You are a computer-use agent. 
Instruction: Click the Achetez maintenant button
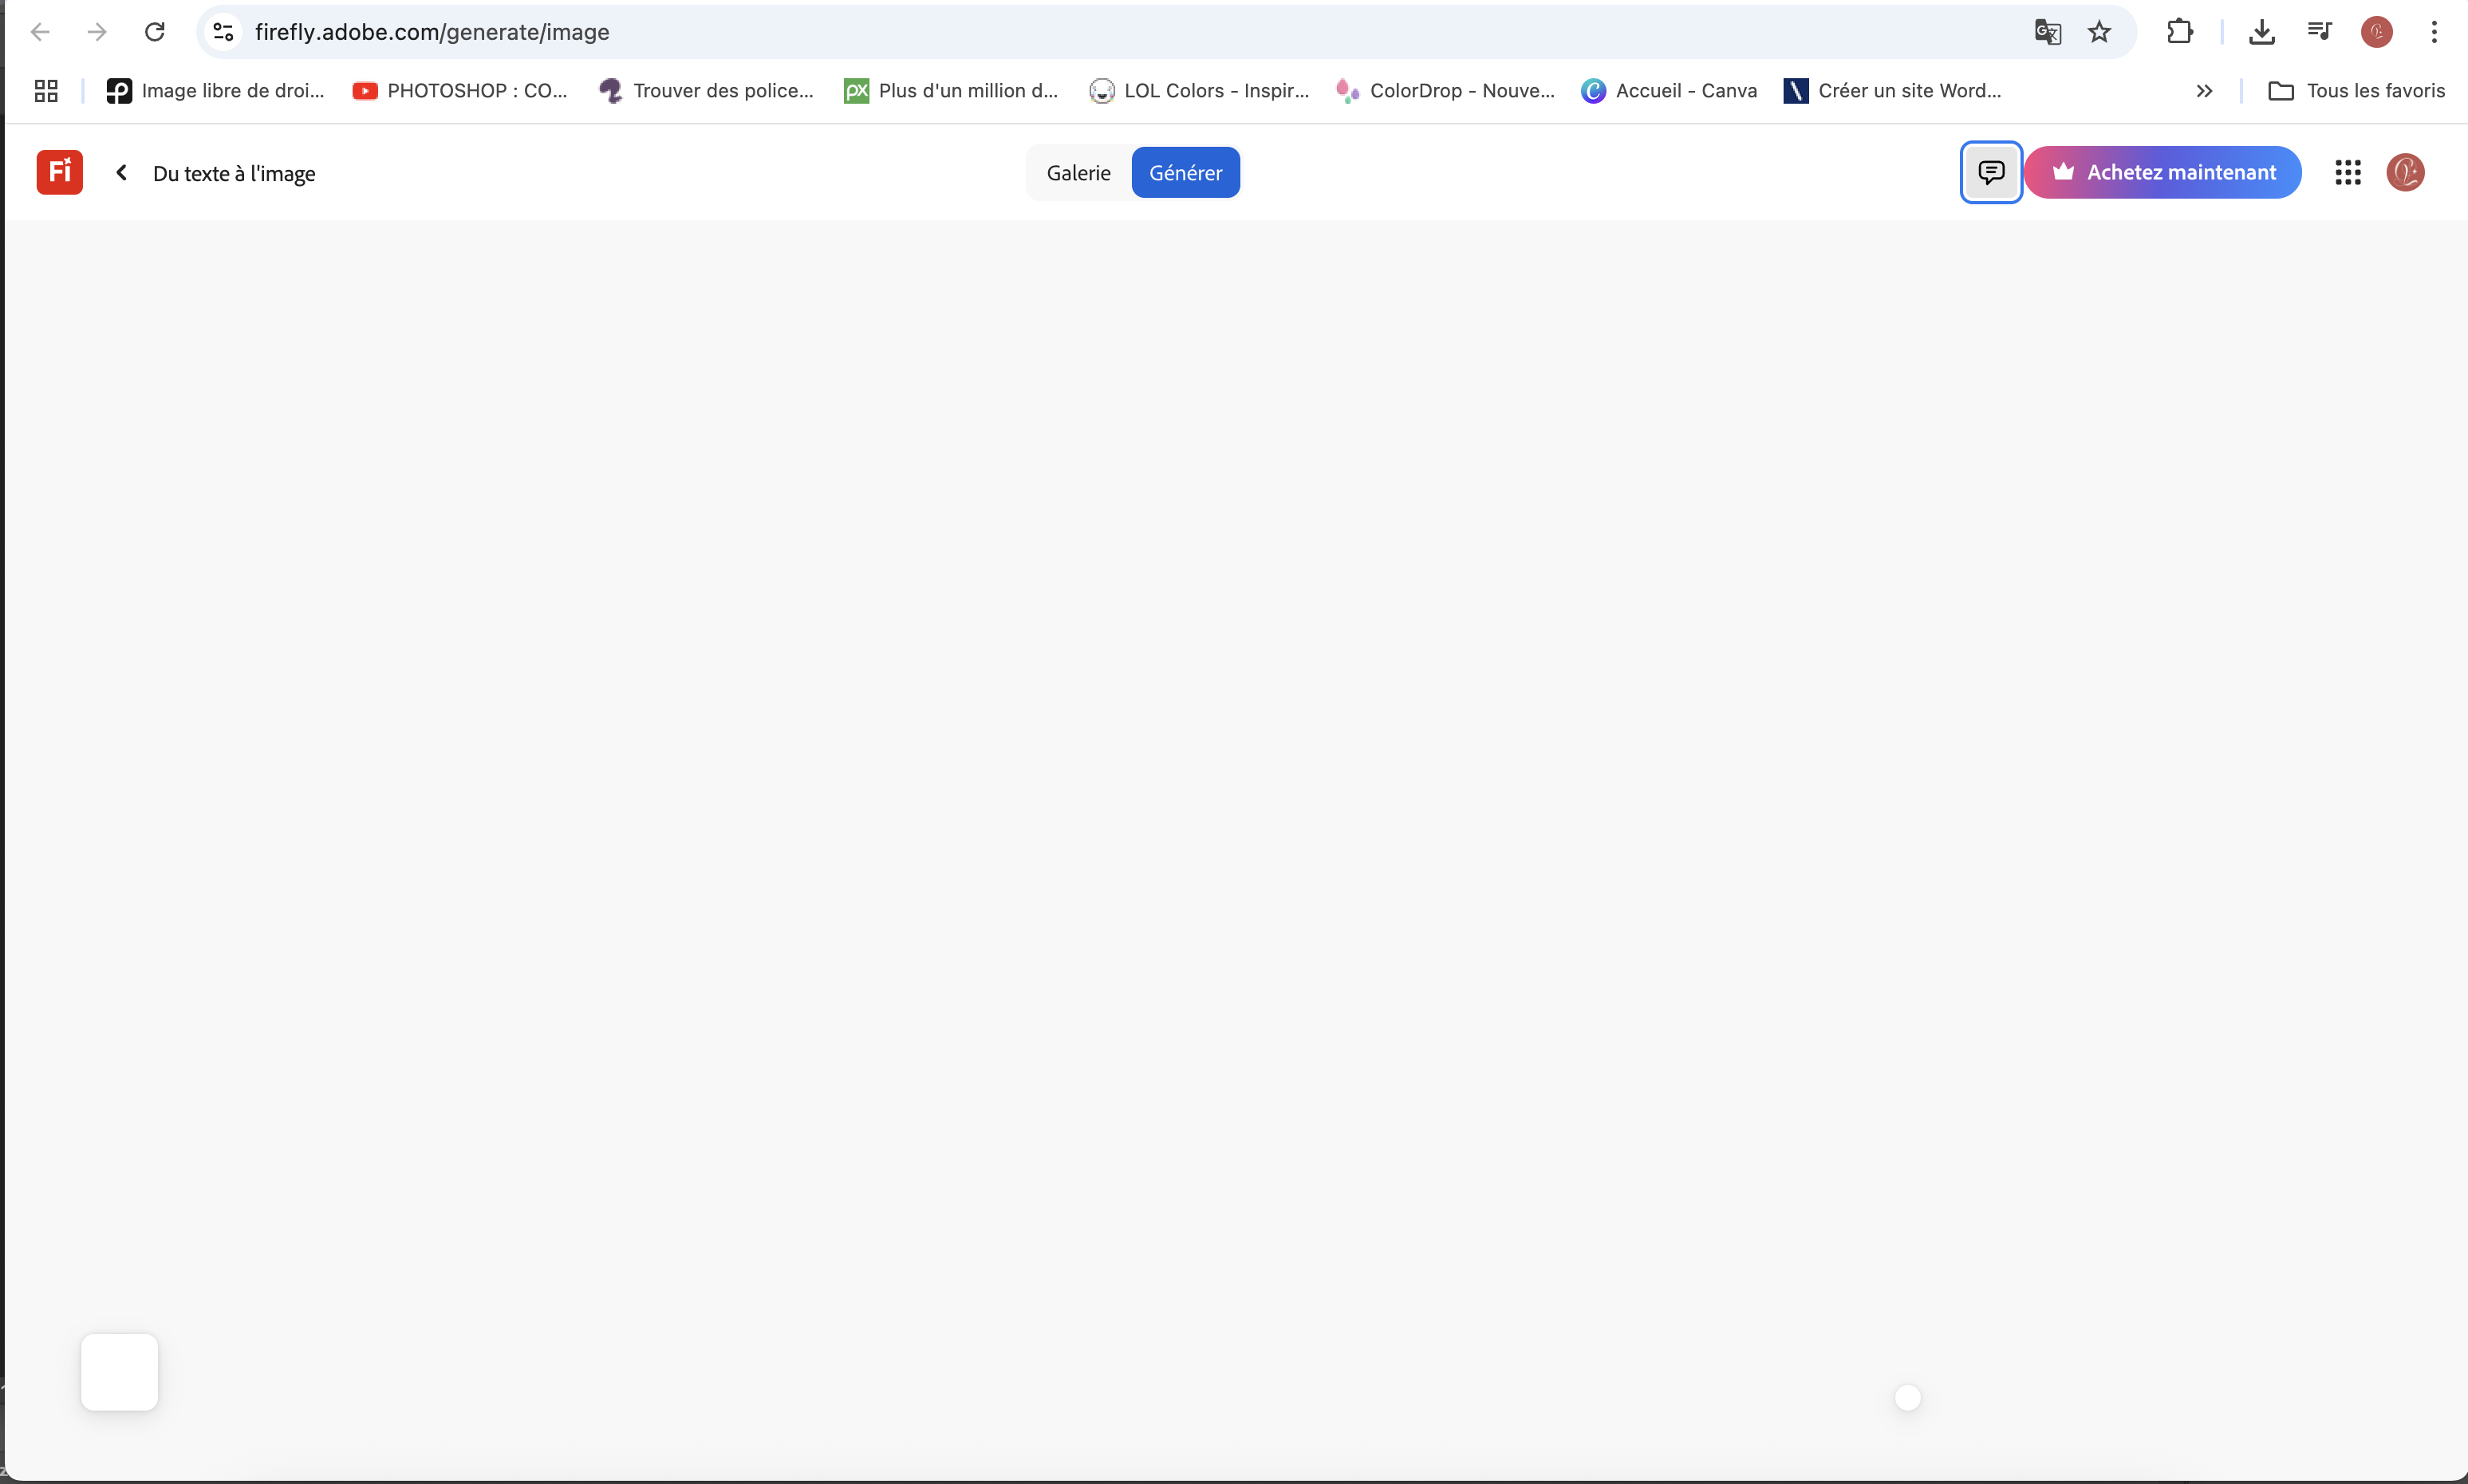(2162, 172)
